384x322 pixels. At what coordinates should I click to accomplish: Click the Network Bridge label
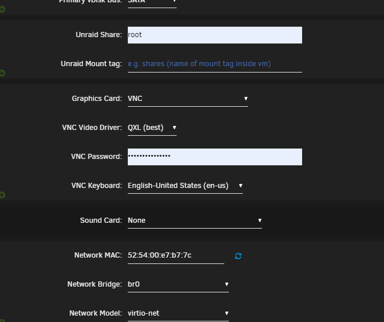point(95,284)
